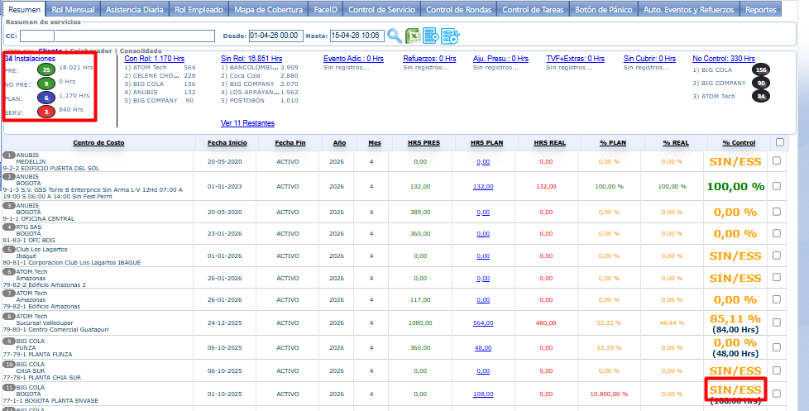Click the red SERV badge showing 3
Image resolution: width=809 pixels, height=411 pixels.
(x=47, y=111)
